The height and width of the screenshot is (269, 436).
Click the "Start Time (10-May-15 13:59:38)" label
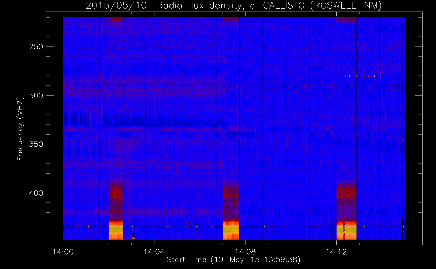[x=234, y=260]
